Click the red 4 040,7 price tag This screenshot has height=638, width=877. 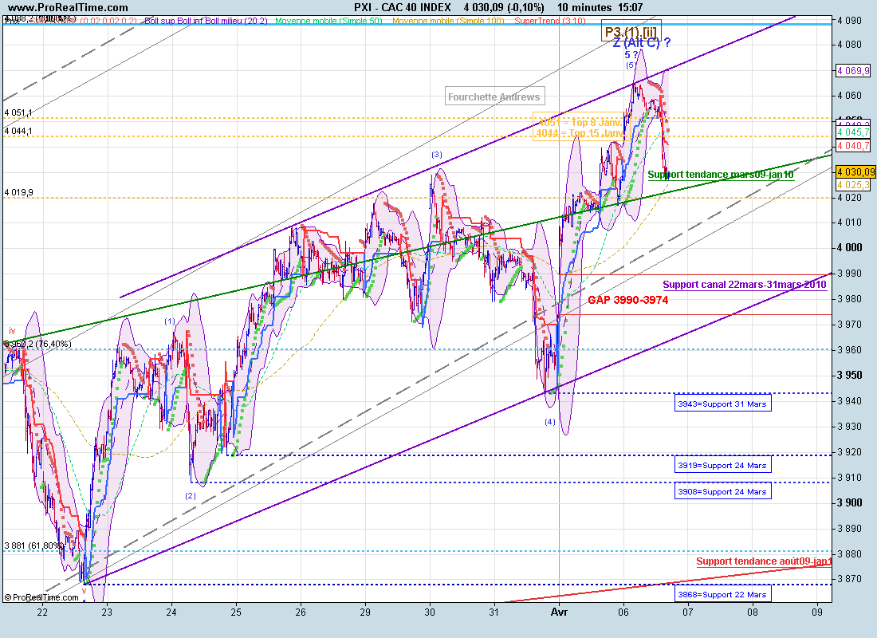coord(854,145)
